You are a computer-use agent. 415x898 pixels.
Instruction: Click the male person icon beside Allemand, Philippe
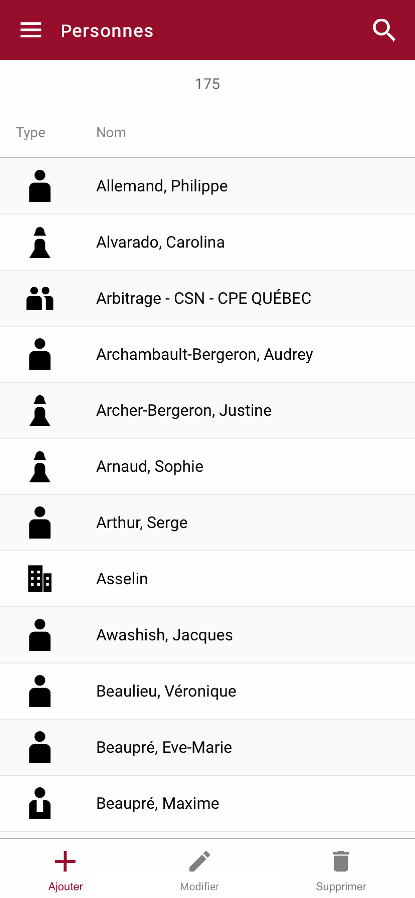40,186
